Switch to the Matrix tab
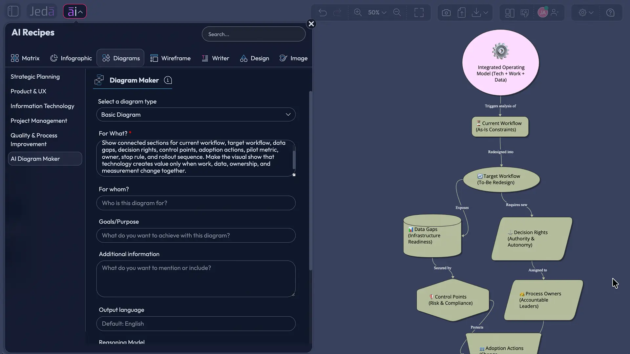Viewport: 630px width, 354px height. click(25, 58)
